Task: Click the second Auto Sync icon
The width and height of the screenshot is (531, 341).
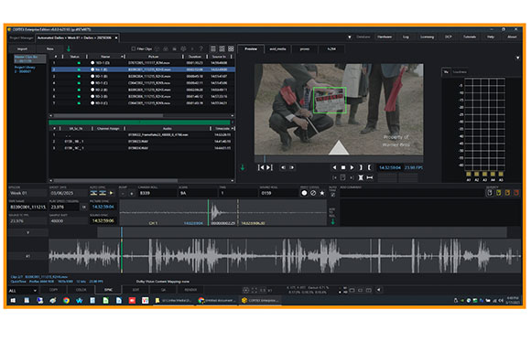Action: pos(103,193)
